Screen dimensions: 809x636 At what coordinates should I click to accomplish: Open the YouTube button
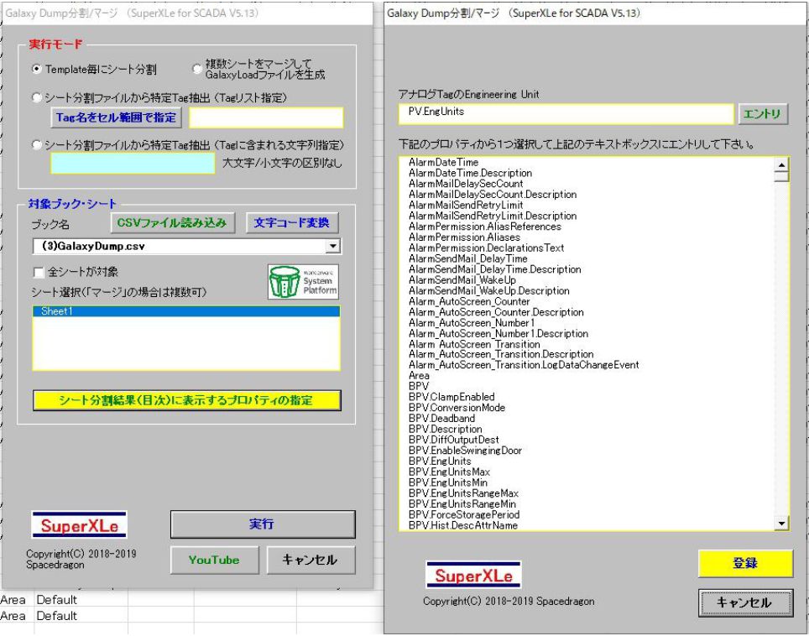(x=214, y=560)
